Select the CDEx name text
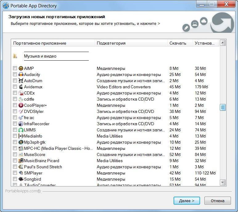Screen dimensions: 238x212 [29, 93]
